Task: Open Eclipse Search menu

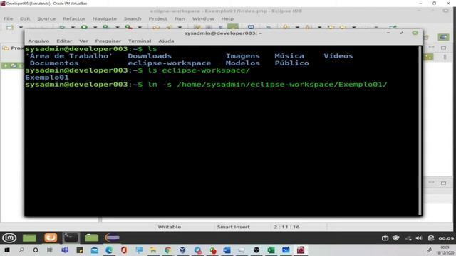Action: (x=133, y=18)
